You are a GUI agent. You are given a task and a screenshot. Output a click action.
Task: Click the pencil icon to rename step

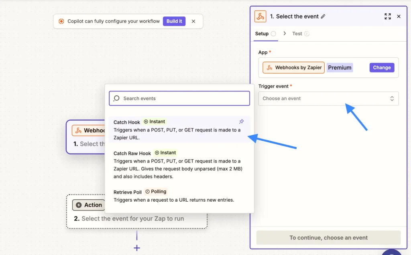pyautogui.click(x=323, y=16)
